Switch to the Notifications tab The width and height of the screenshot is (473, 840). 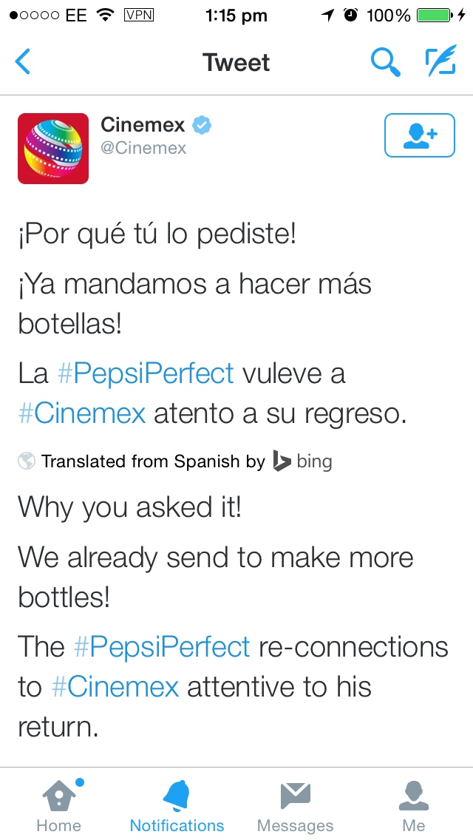click(177, 806)
